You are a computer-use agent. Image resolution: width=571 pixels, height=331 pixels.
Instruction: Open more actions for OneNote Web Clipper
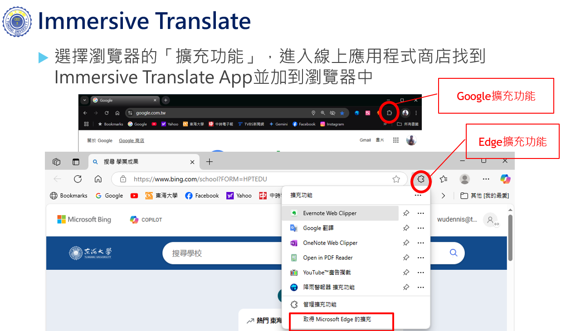(421, 243)
